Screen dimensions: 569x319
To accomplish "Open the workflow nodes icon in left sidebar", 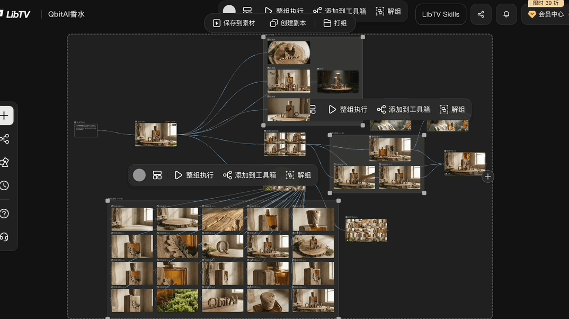I will point(5,139).
